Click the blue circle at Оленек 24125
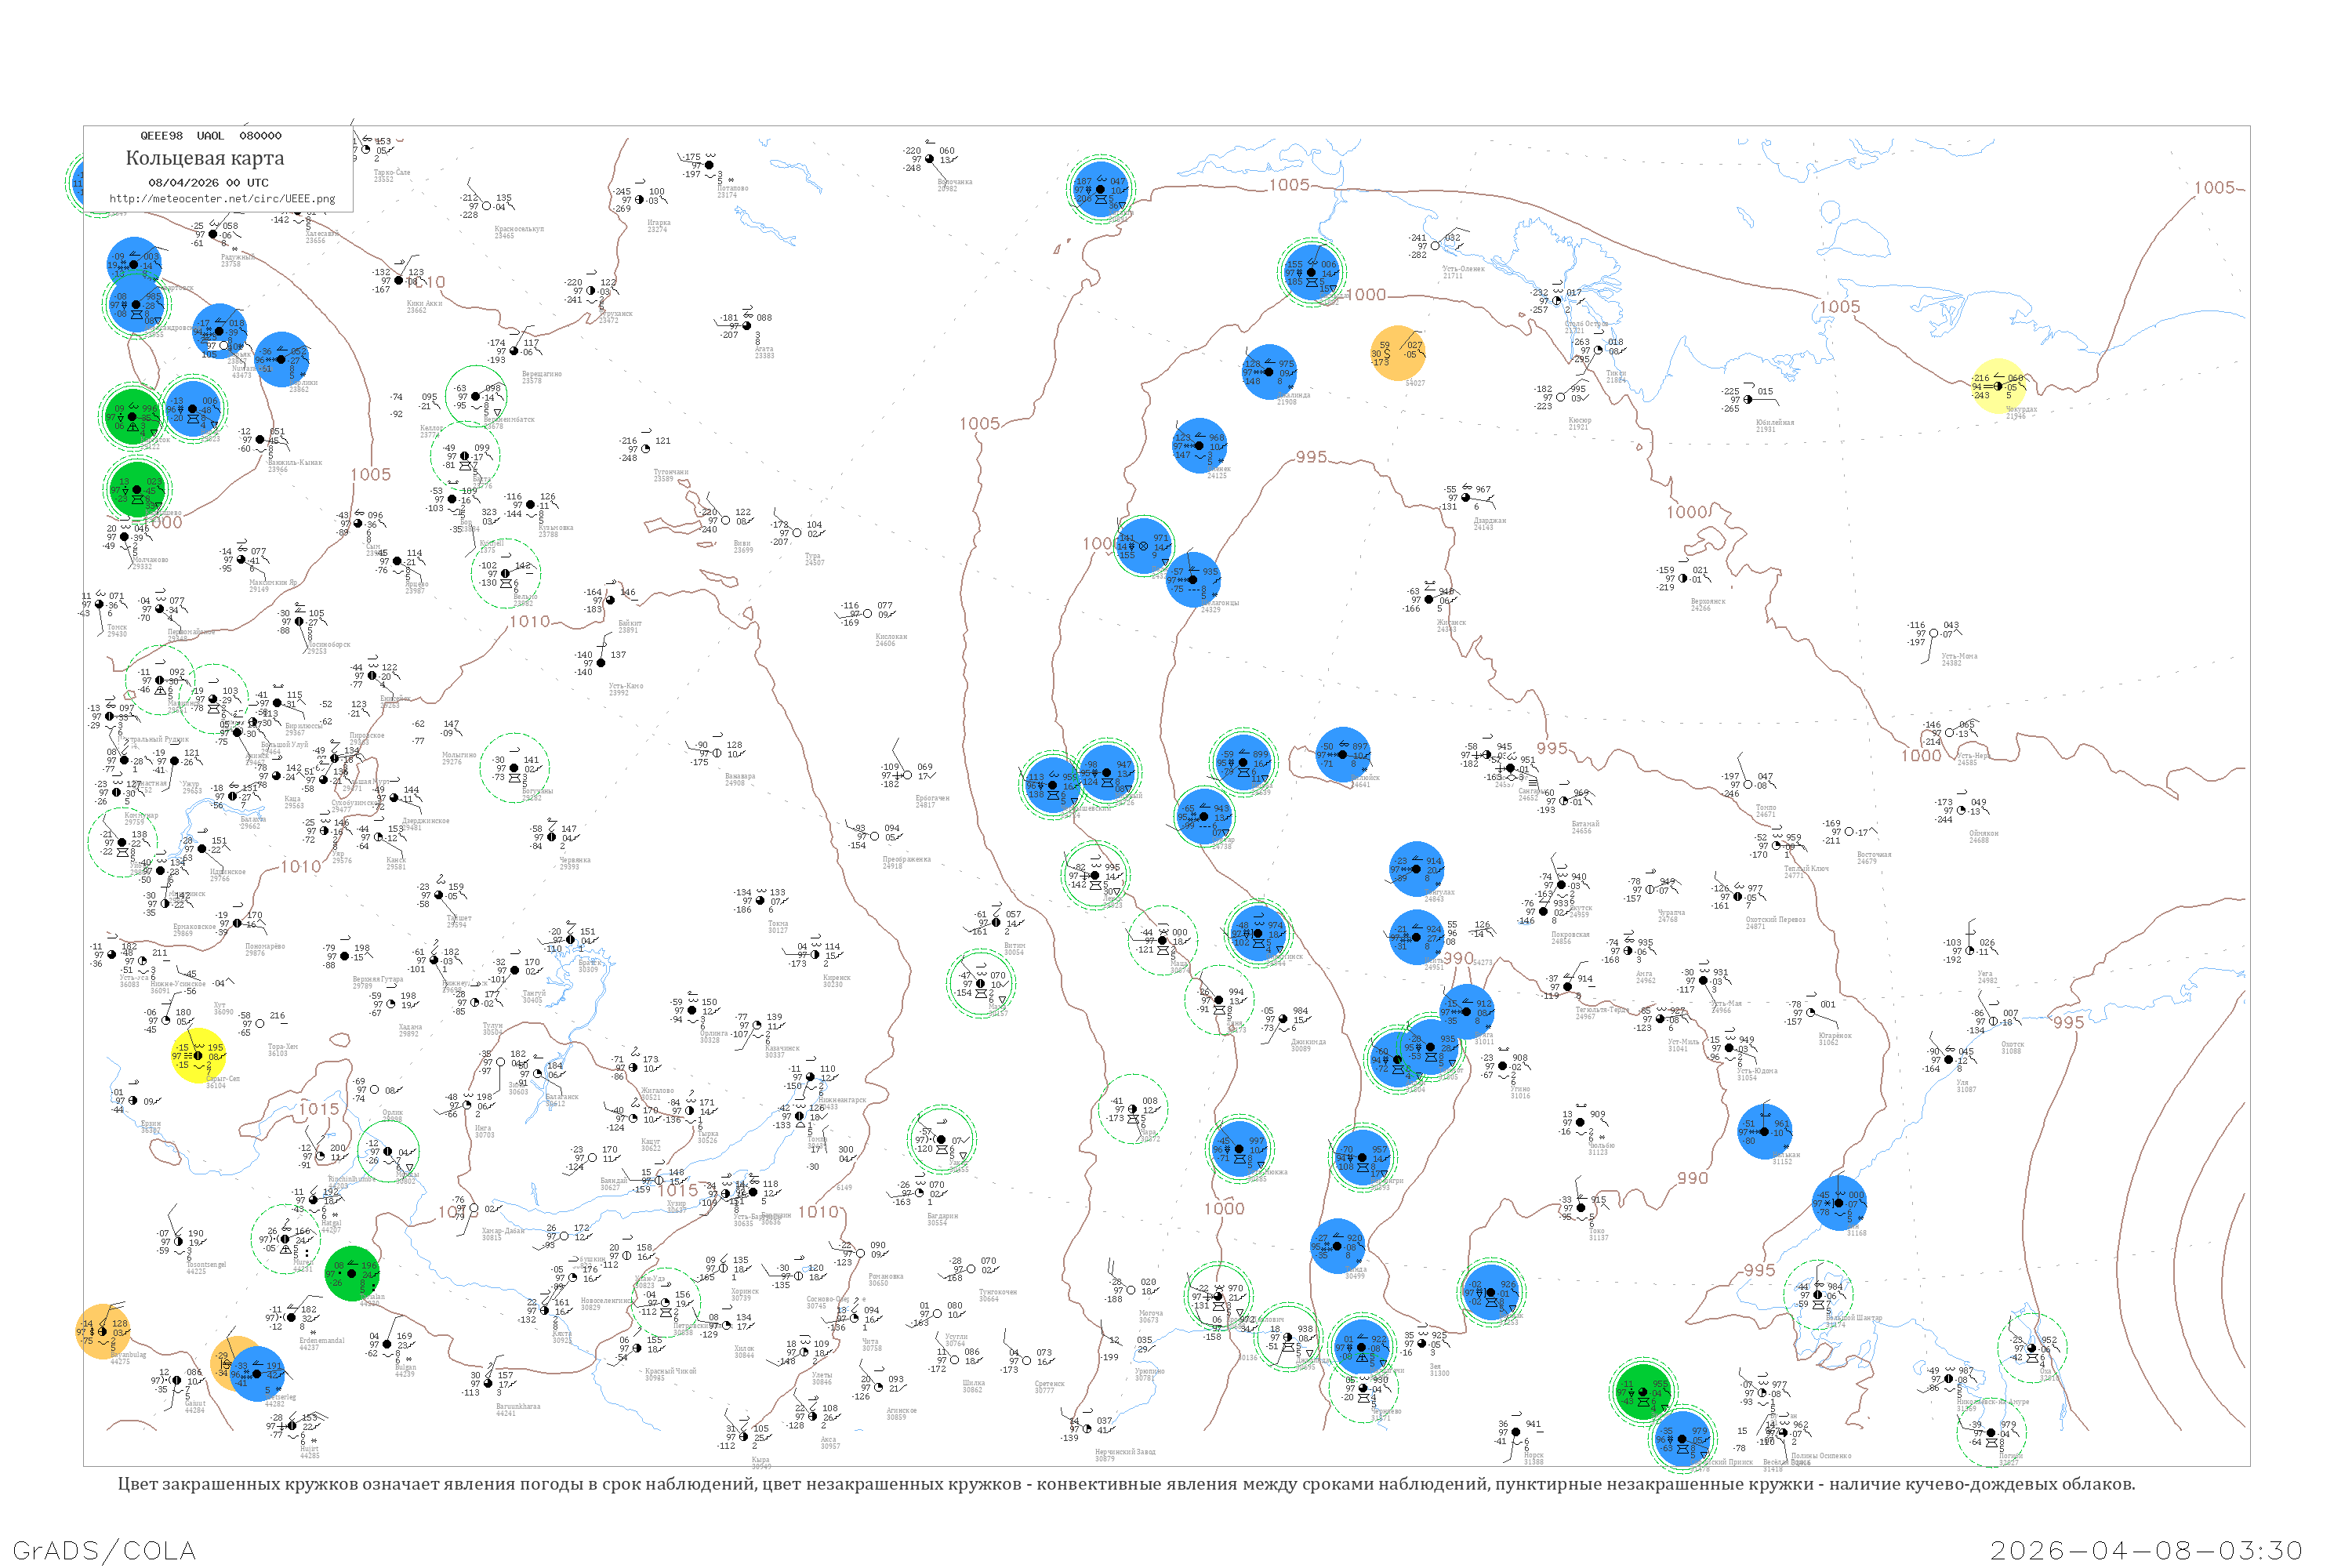 (1199, 446)
